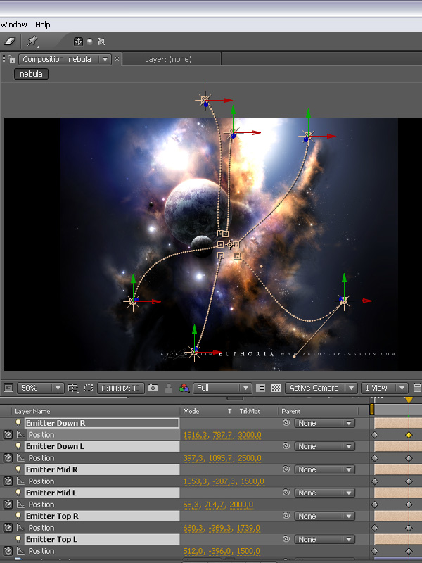The width and height of the screenshot is (422, 563).
Task: Toggle the composition viewer lock icon
Action: [x=11, y=59]
